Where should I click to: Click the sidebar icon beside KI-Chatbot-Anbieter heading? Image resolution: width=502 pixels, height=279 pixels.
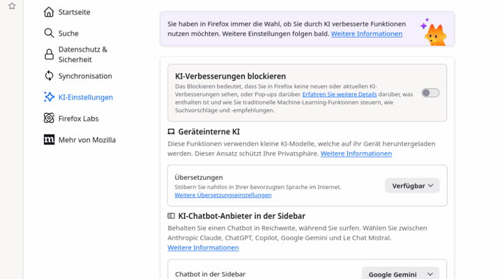point(172,216)
